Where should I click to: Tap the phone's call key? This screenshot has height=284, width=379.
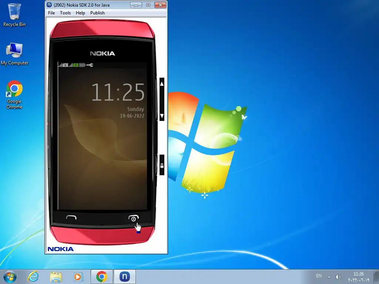71,217
